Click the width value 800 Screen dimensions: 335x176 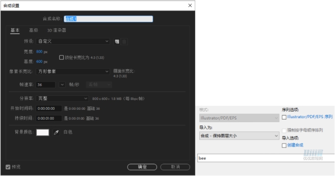click(x=39, y=51)
